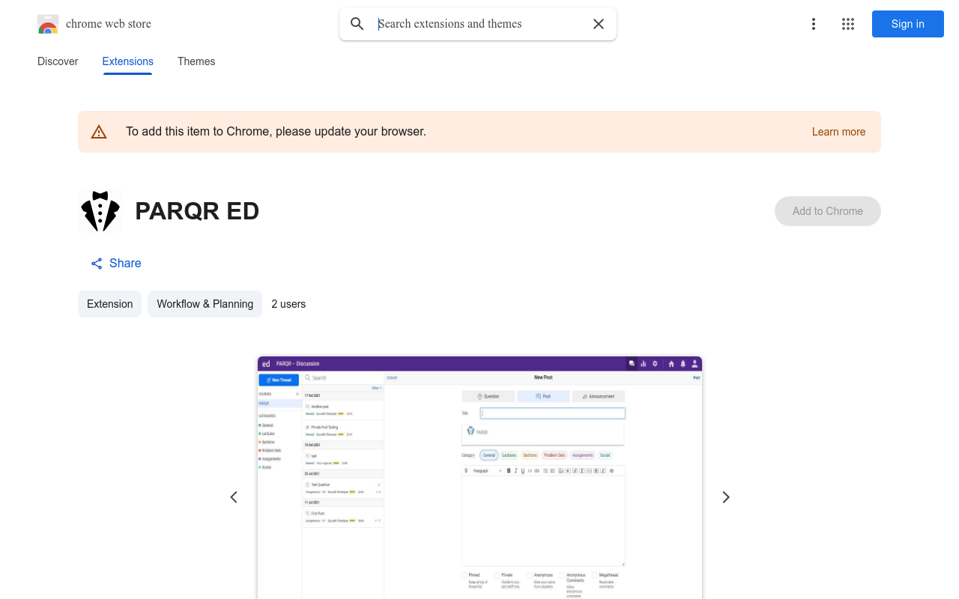Click the search magnifier icon
959x599 pixels.
pyautogui.click(x=357, y=24)
